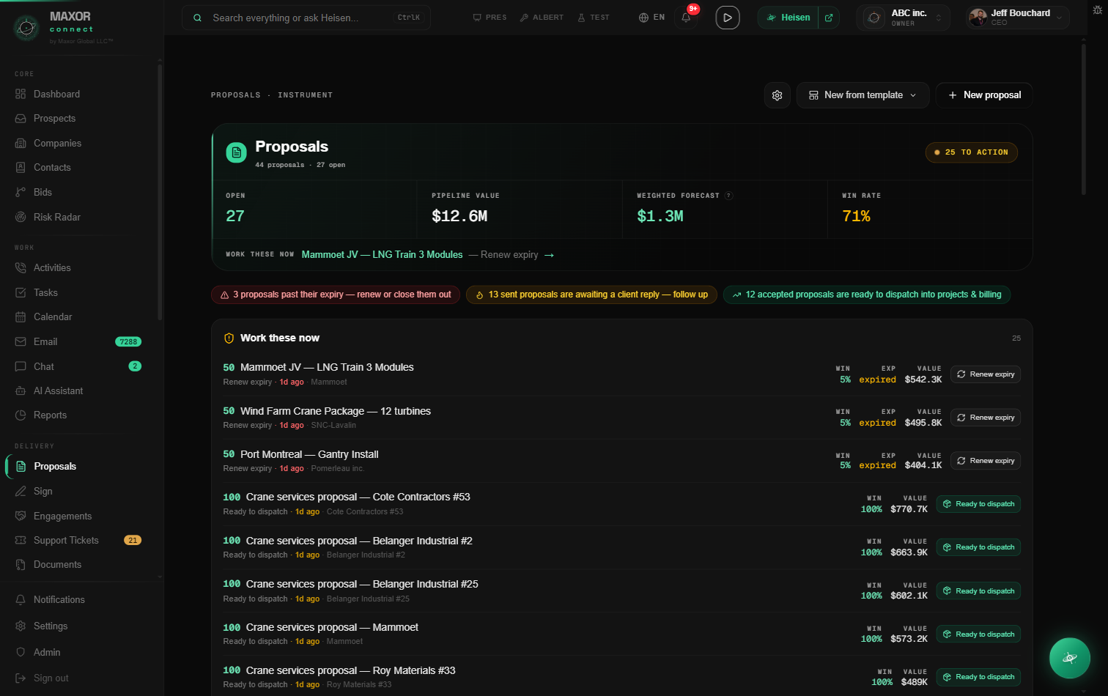This screenshot has width=1108, height=696.
Task: Renew expiry for Mammoet JV LNG Train
Action: 986,374
